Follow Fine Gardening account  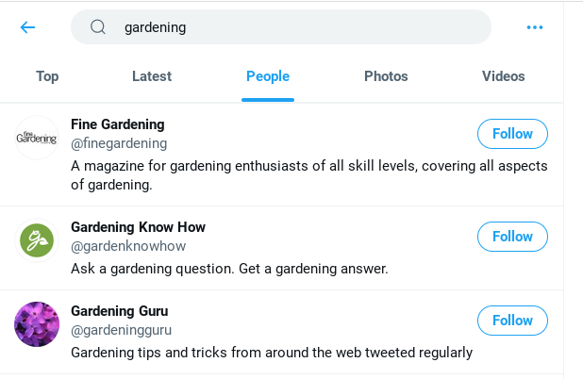[x=512, y=134]
